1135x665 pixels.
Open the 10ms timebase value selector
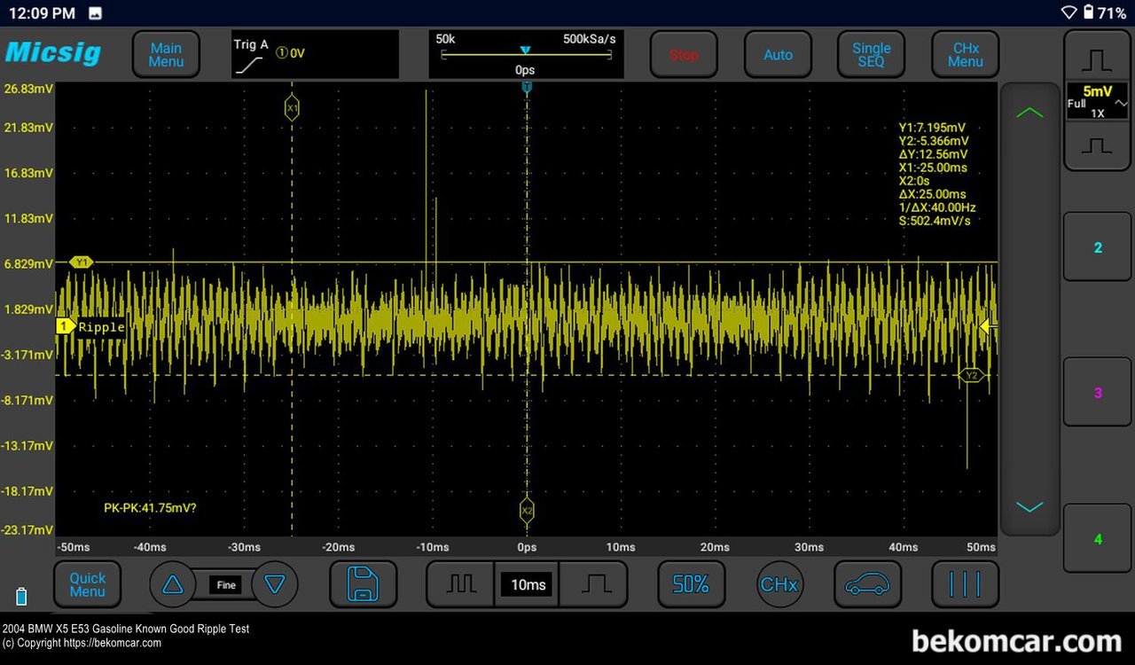click(528, 584)
